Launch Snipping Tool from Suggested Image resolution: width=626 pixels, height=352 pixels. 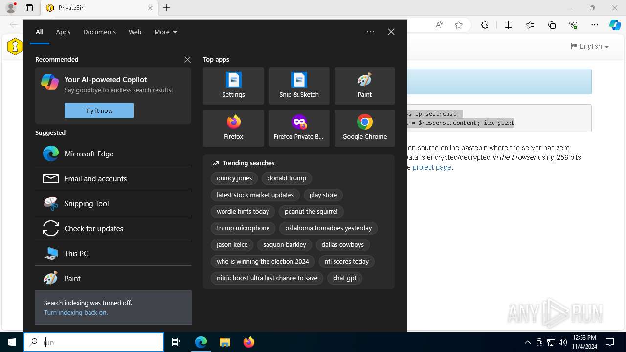point(113,203)
